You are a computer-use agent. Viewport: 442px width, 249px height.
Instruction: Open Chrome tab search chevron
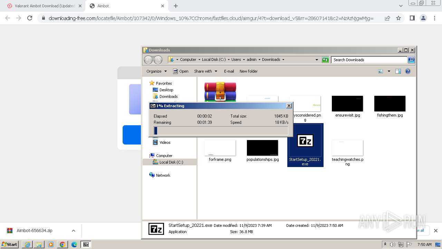pyautogui.click(x=401, y=6)
